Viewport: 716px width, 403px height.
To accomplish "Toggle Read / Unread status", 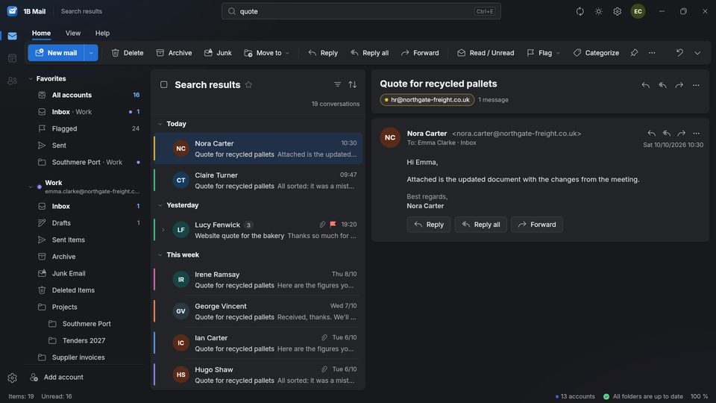I will click(x=486, y=53).
